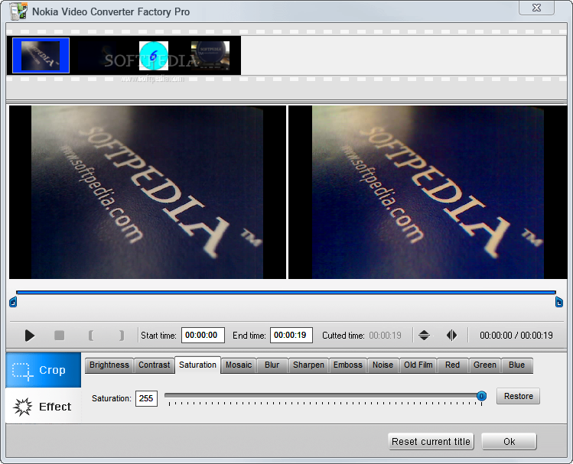Click the Saturation slider handle
This screenshot has height=464, width=573.
(482, 396)
